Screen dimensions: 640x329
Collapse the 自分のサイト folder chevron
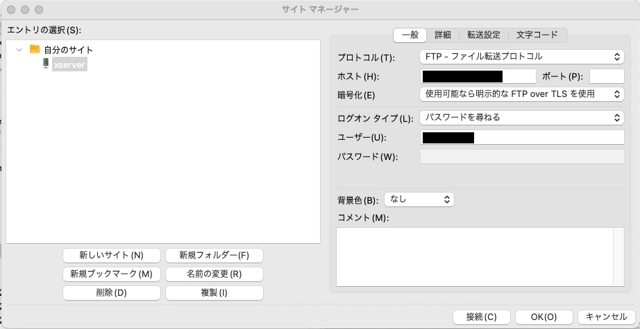point(19,50)
